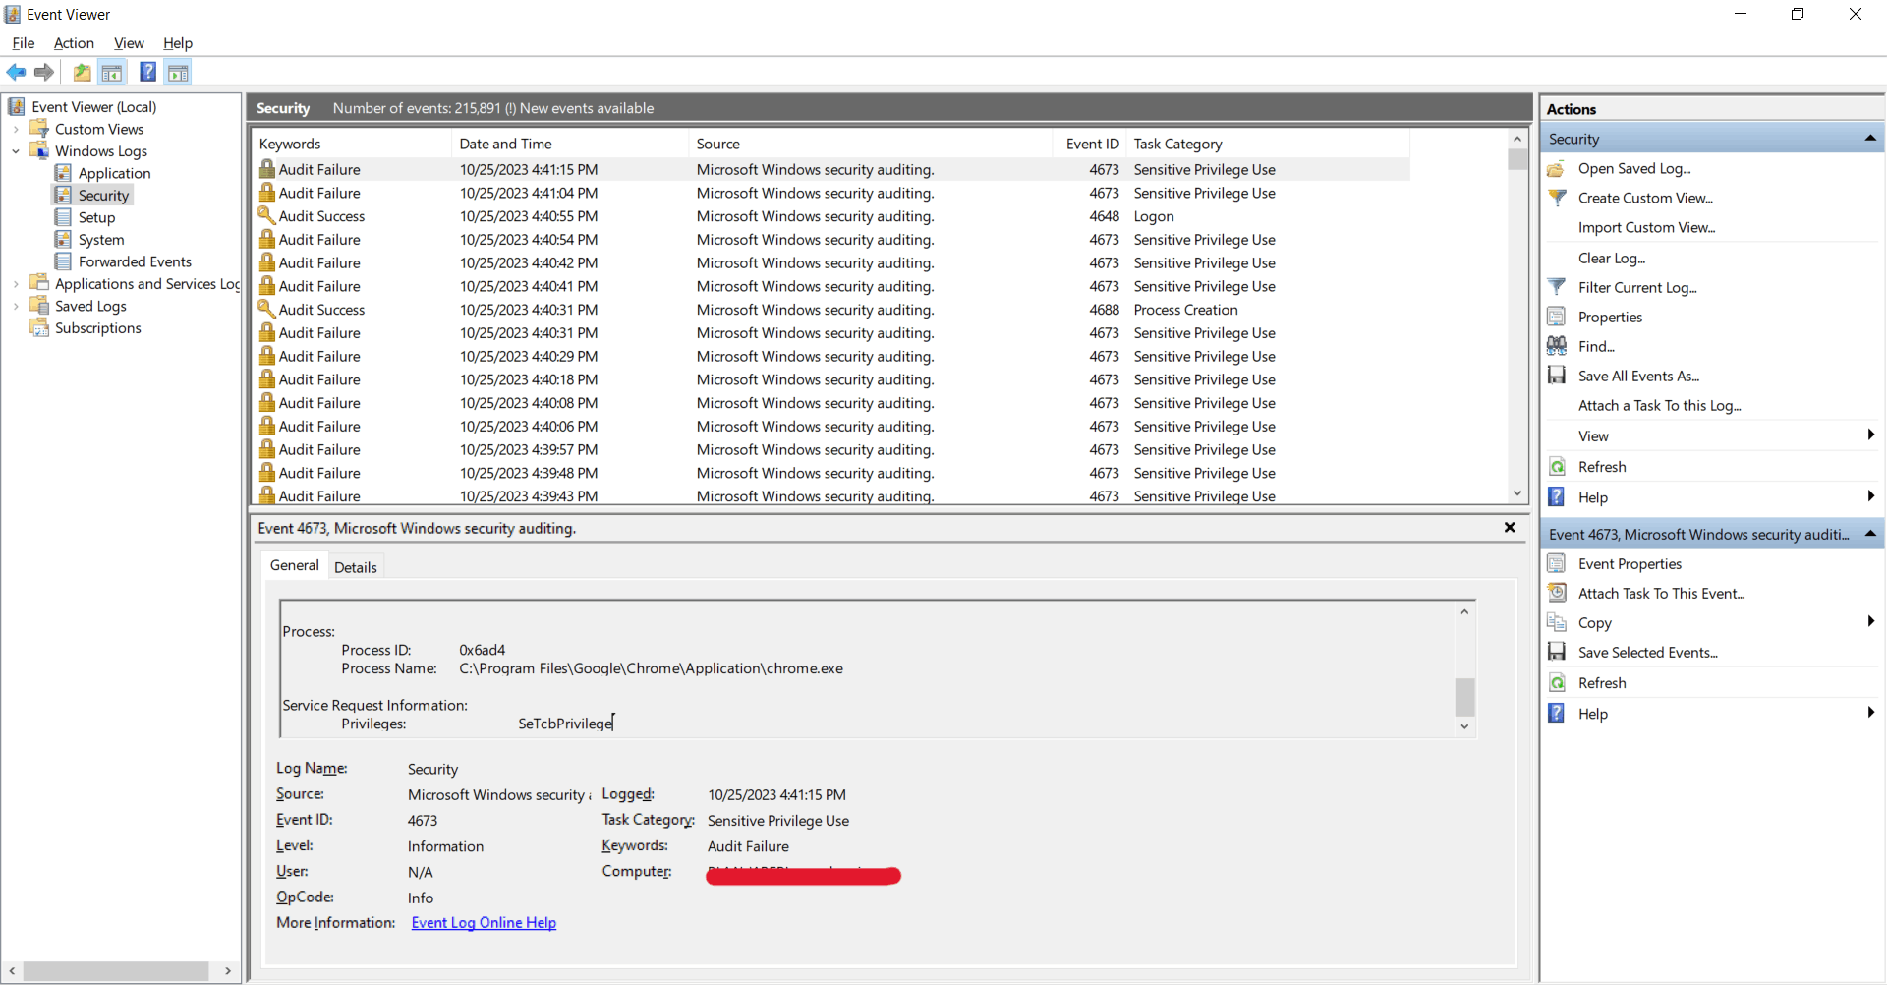Viewport: 1887px width, 985px height.
Task: Click the Event Properties icon
Action: 1557,563
